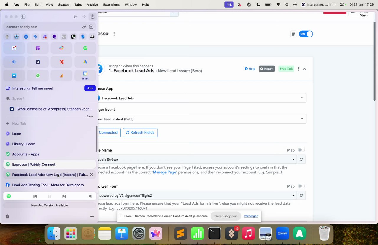This screenshot has width=378, height=245.
Task: Open the 1Password extension icon
Action: [17, 37]
